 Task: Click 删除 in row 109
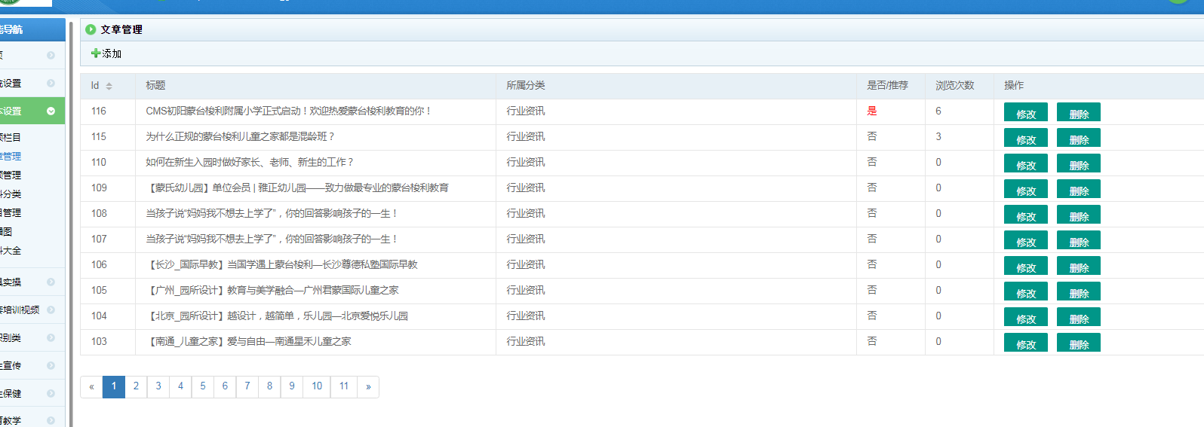click(x=1079, y=189)
